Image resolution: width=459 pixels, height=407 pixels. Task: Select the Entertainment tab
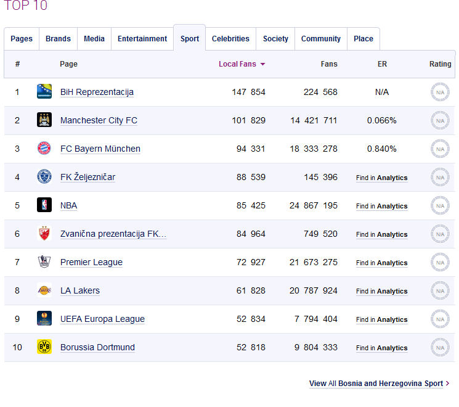pyautogui.click(x=142, y=39)
